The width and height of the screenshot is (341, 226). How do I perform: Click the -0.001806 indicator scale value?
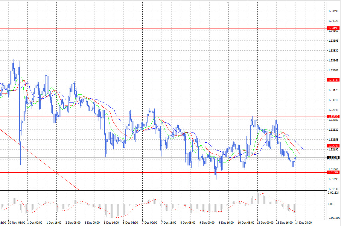(334, 218)
